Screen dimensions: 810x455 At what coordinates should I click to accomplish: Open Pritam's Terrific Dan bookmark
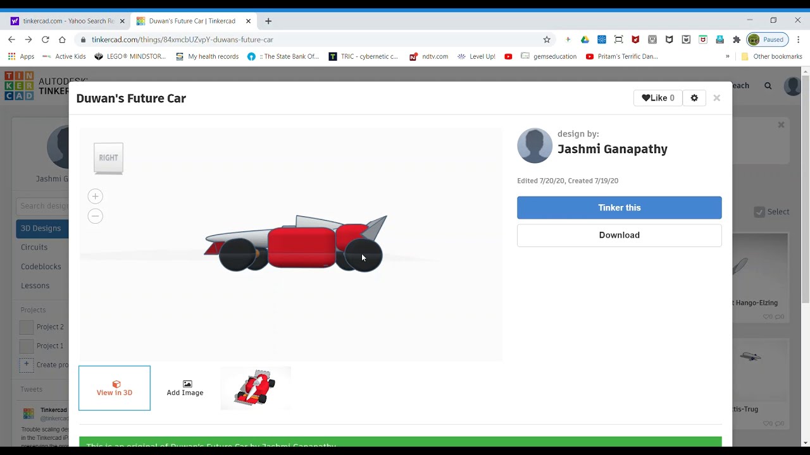[621, 56]
